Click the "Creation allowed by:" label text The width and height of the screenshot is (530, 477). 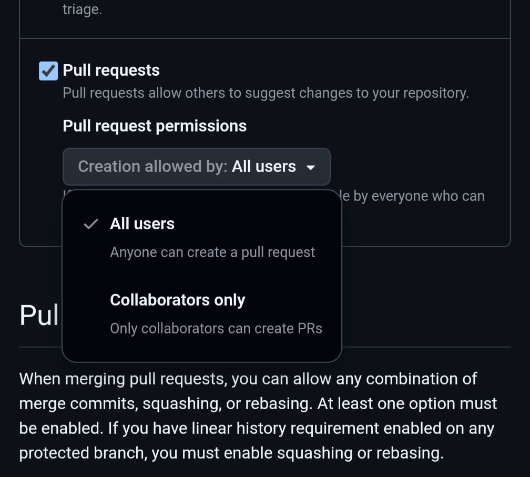coord(152,167)
